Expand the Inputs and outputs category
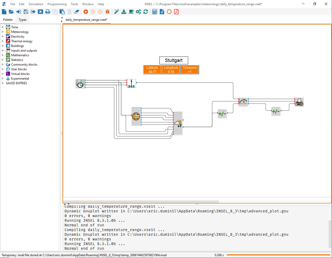The width and height of the screenshot is (332, 258). 3,50
